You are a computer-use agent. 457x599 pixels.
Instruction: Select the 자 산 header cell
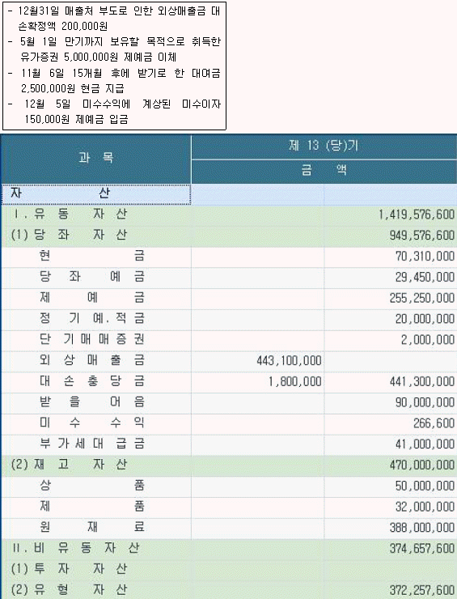tap(95, 194)
